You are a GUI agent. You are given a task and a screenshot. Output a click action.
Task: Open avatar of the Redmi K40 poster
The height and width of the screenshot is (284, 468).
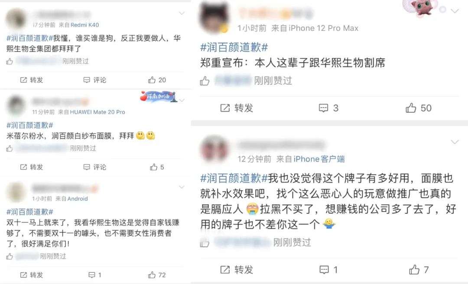[16, 19]
